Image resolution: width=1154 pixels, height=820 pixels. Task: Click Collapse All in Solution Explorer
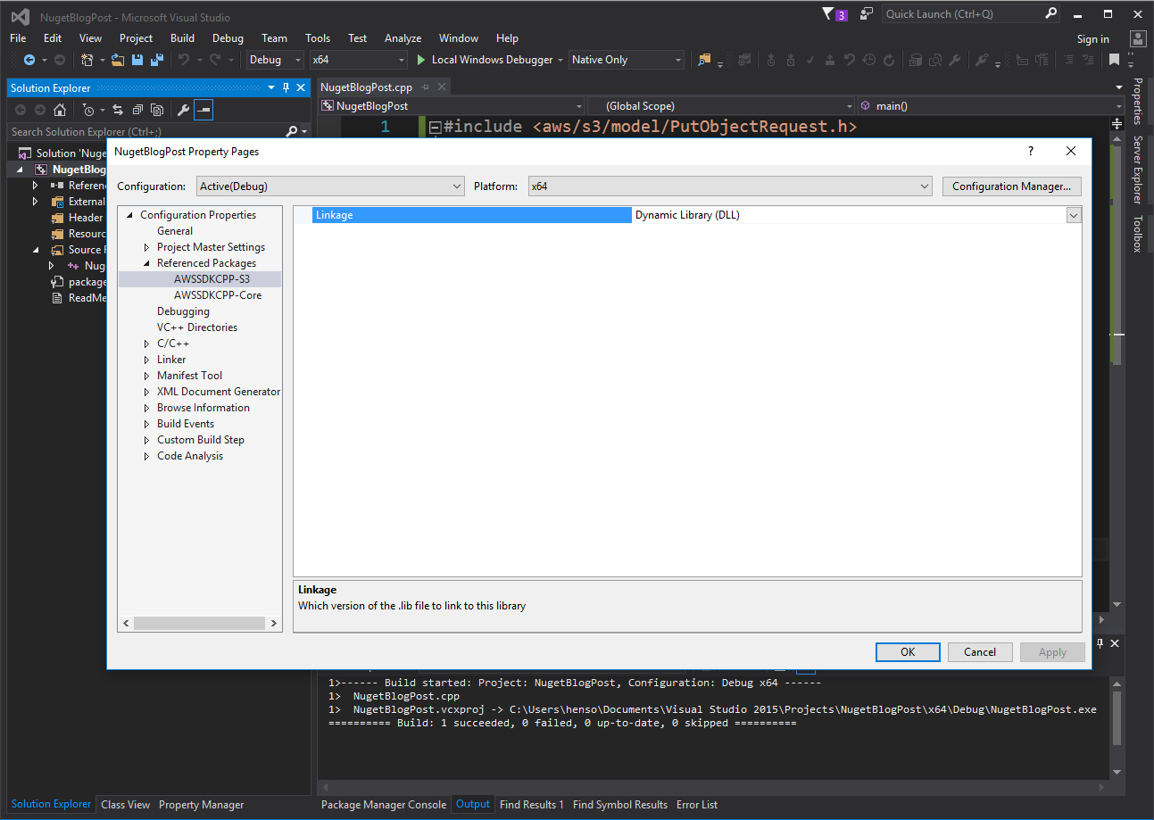(x=137, y=110)
